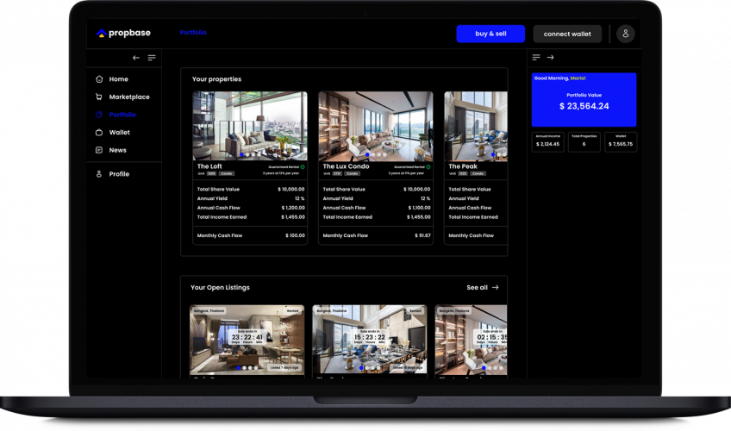Click Lux Condo annual cash flow $1,100.00
Image resolution: width=731 pixels, height=431 pixels.
tap(419, 208)
